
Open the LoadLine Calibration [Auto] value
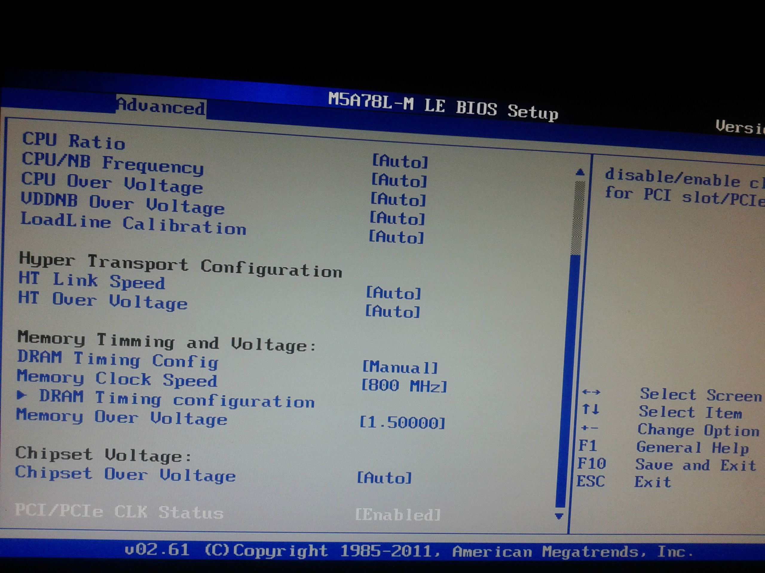click(x=396, y=237)
